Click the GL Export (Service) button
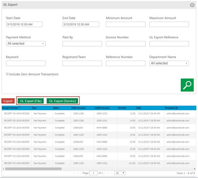 tap(62, 101)
